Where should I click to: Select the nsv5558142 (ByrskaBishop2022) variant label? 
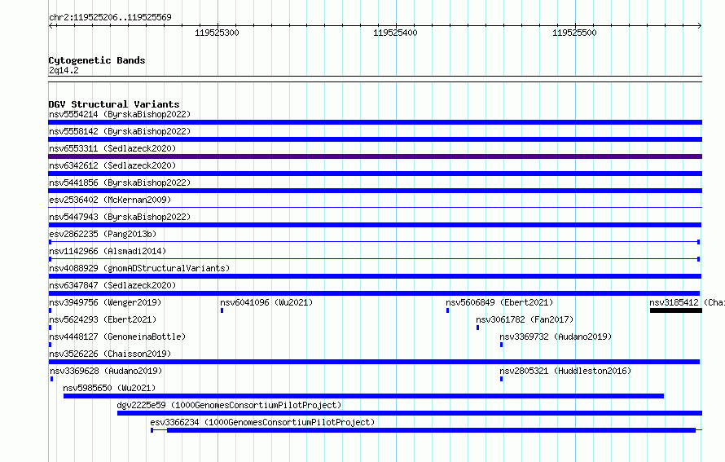click(x=120, y=131)
